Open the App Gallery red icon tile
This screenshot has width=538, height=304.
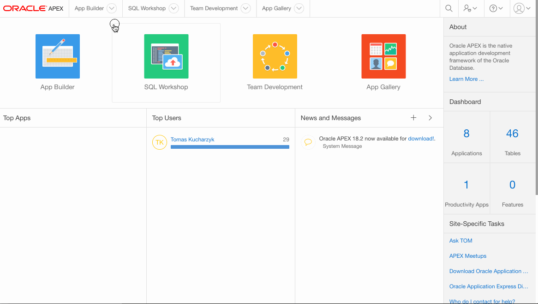pyautogui.click(x=383, y=56)
